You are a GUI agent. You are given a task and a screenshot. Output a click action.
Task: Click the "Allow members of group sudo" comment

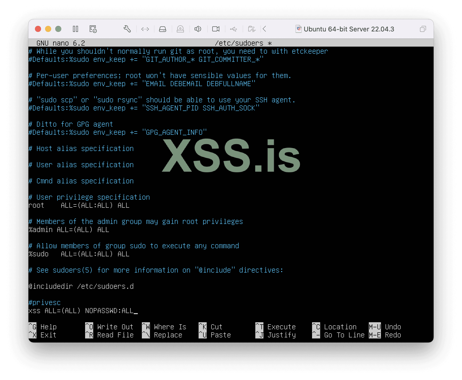[x=134, y=246]
